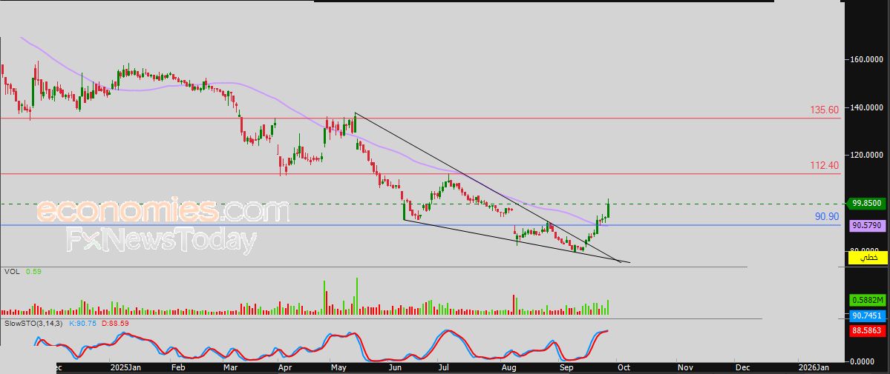Click the red 88.5863 stochastic tag

[867, 330]
